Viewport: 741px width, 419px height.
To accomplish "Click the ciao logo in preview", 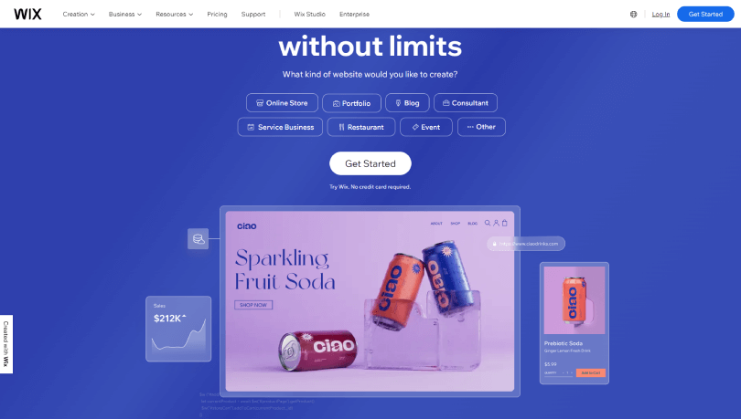I will pos(247,226).
